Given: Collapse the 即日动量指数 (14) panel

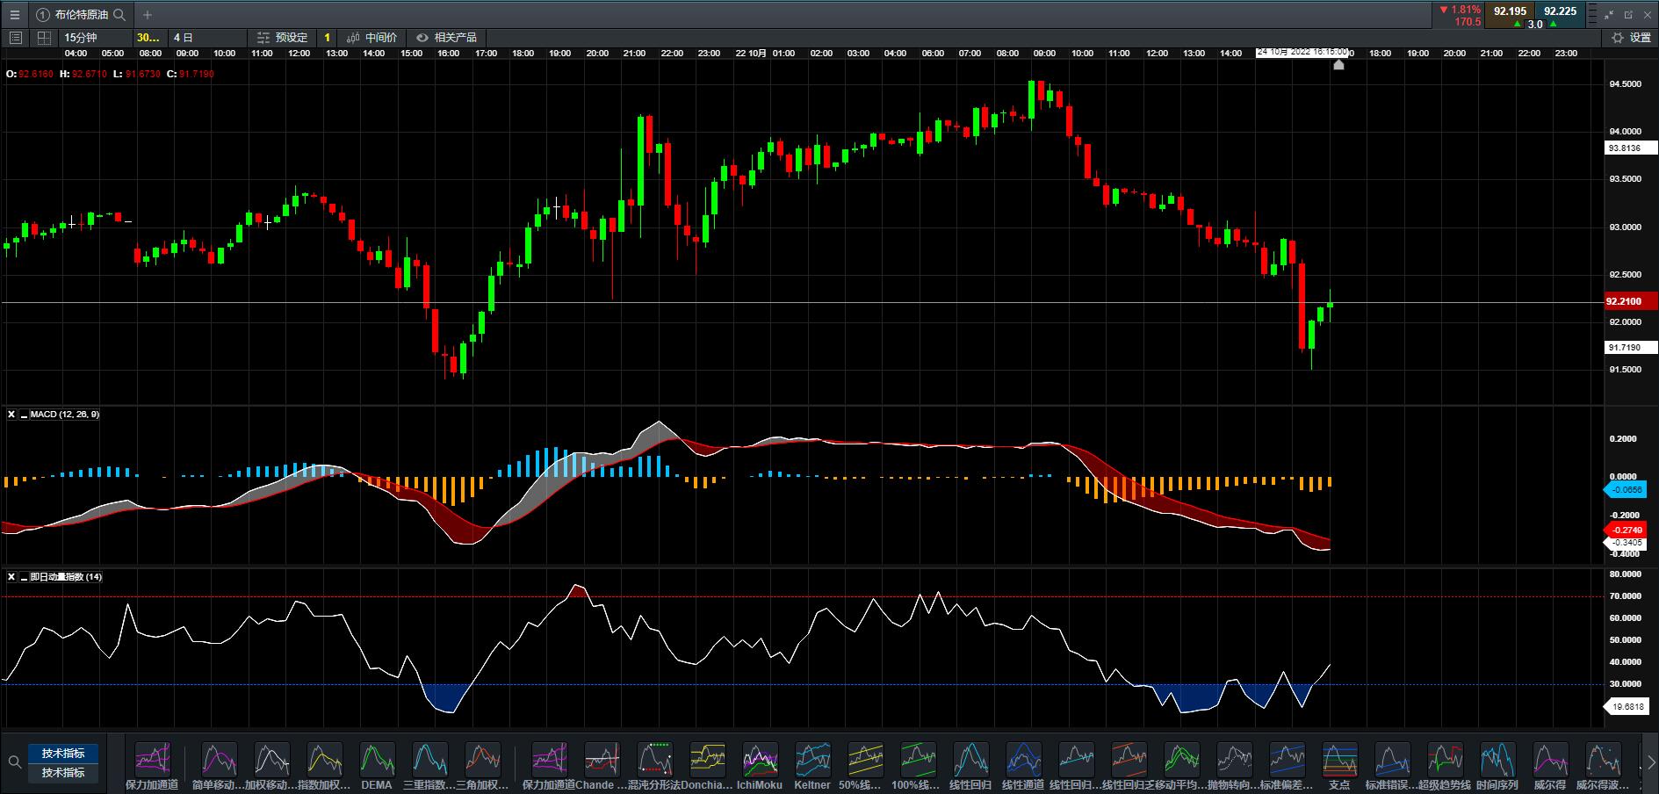Looking at the screenshot, I should (24, 577).
